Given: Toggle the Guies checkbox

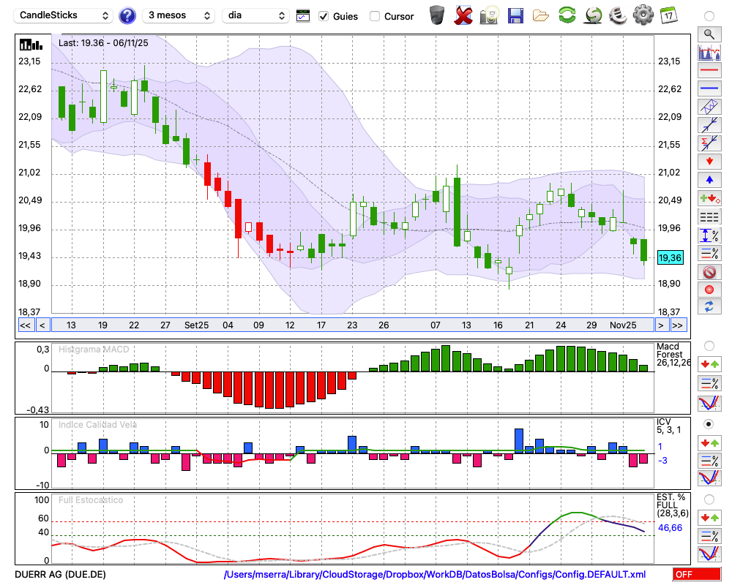Looking at the screenshot, I should [x=324, y=16].
